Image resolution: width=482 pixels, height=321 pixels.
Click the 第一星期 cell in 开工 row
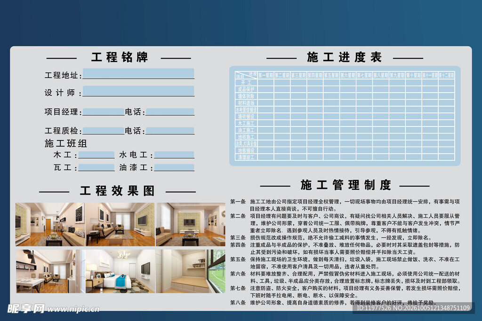(x=265, y=83)
